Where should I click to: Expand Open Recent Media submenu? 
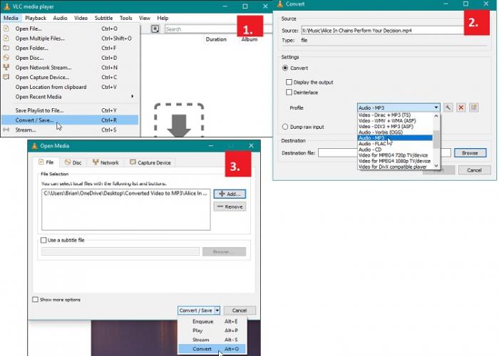tap(70, 97)
